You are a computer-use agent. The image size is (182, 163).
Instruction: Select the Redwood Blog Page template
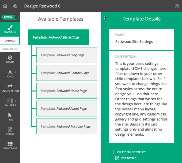click(x=67, y=55)
